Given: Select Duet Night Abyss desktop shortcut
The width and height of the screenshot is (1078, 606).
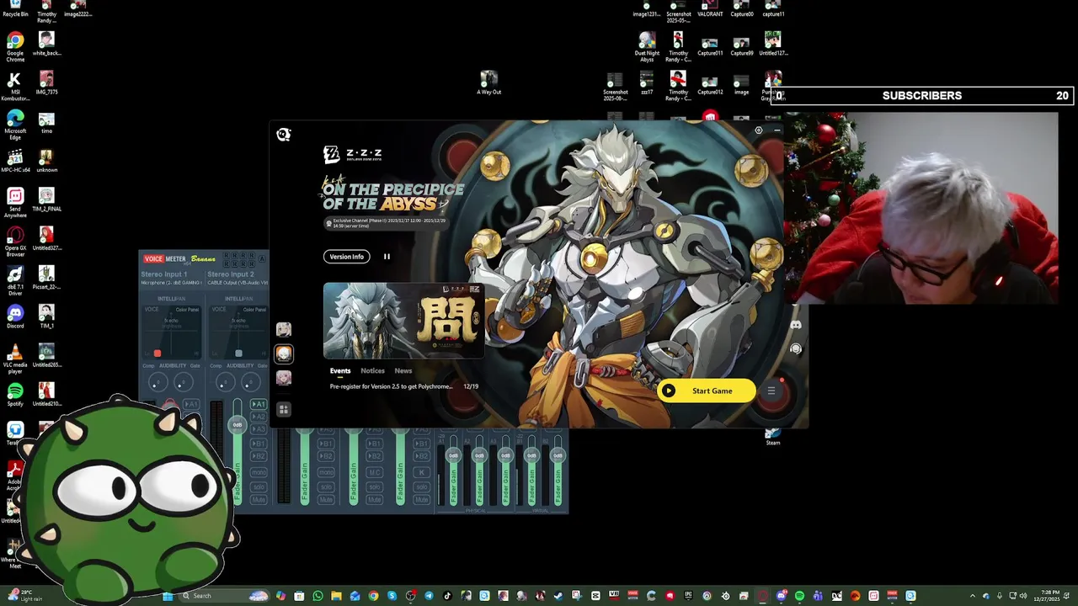Looking at the screenshot, I should pos(647,48).
